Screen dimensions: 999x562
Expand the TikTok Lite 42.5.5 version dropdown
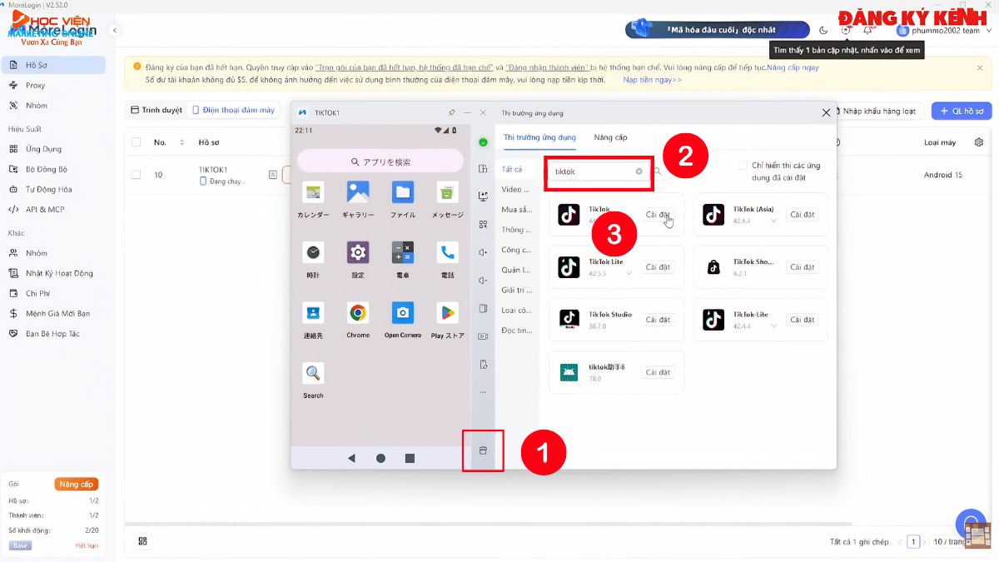pyautogui.click(x=629, y=274)
